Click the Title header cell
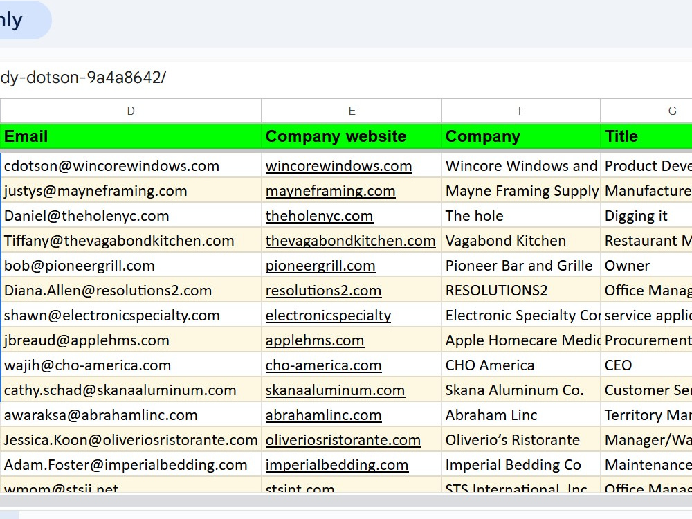692x519 pixels. [646, 136]
